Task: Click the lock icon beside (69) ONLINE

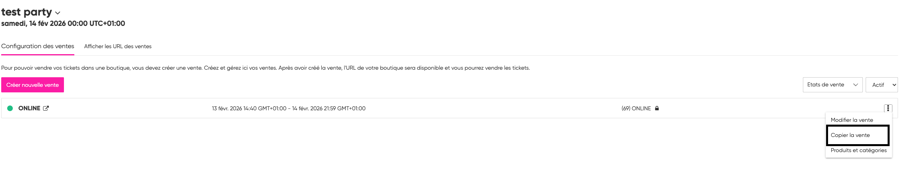Action: click(x=657, y=108)
